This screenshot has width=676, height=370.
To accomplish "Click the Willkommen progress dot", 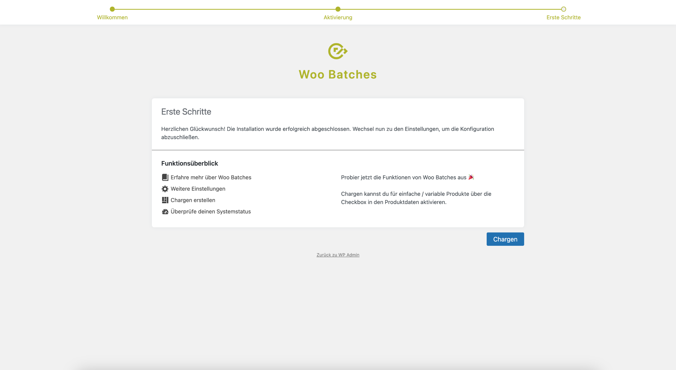I will (112, 9).
